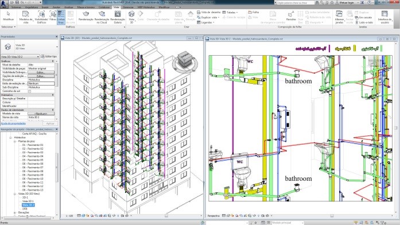The width and height of the screenshot is (400, 225).
Task: Switch to the Modificar ribbon tab
Action: click(x=164, y=7)
